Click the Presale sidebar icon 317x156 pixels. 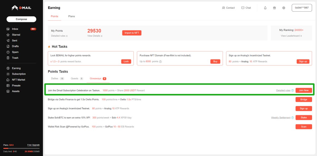[x=8, y=86]
